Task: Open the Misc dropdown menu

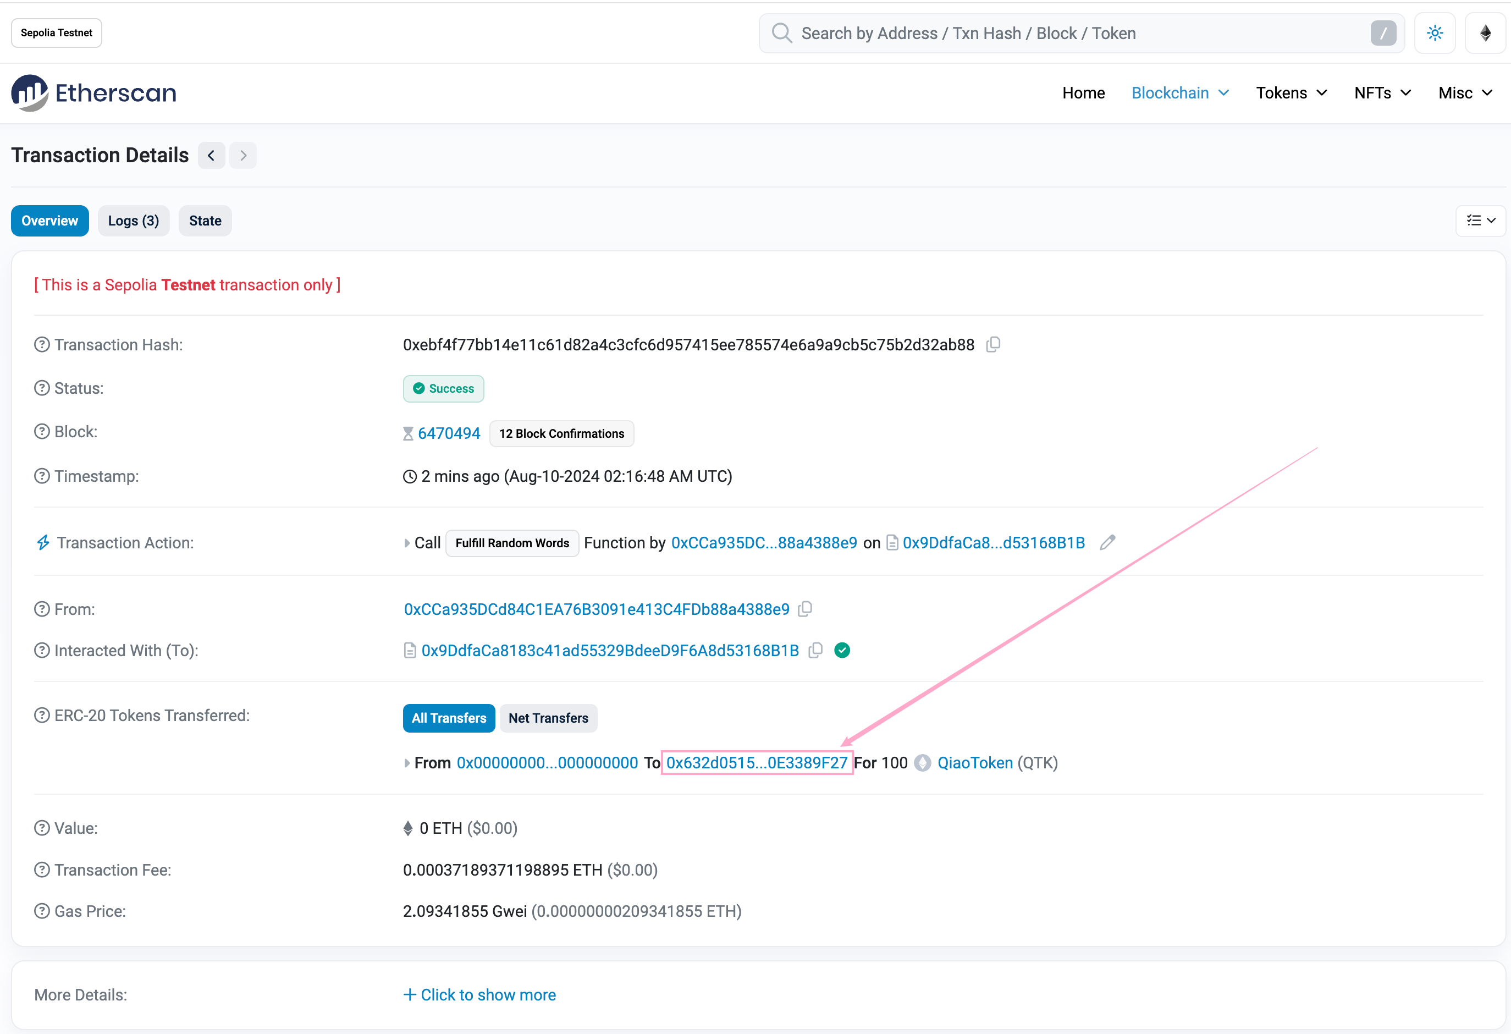Action: click(x=1465, y=93)
